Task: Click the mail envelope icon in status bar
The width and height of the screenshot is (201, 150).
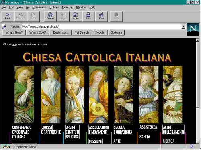Action: (191, 147)
